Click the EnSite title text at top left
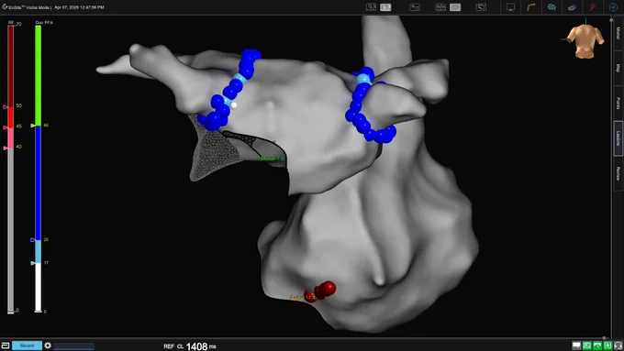 (x=30, y=7)
